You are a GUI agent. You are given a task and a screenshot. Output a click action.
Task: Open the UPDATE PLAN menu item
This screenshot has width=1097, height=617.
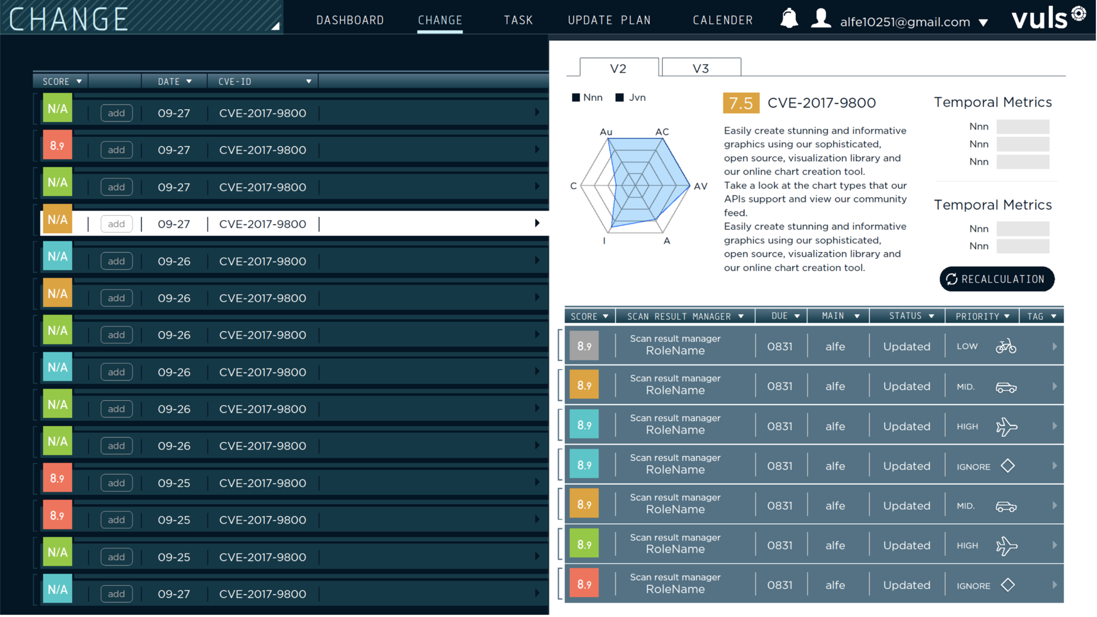[609, 20]
